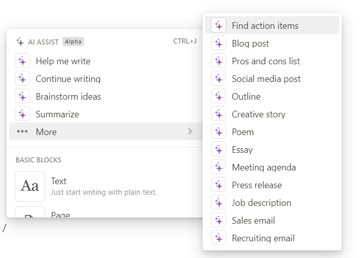This screenshot has width=360, height=258.
Task: Click the CTRL+J shortcut label
Action: [x=185, y=41]
